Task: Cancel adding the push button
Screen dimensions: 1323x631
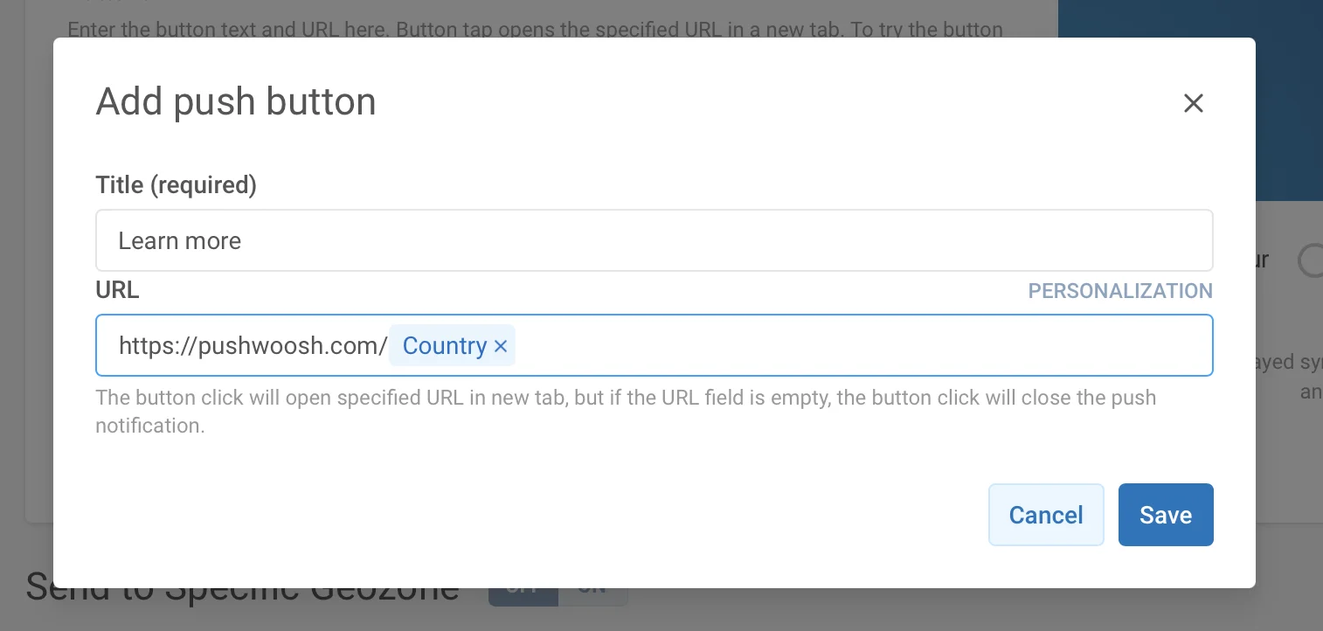Action: point(1046,515)
